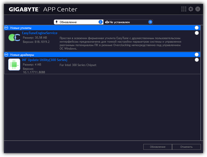Click the EasyTuneEngineService app icon
Screen dimensions: 207x157
(14, 37)
